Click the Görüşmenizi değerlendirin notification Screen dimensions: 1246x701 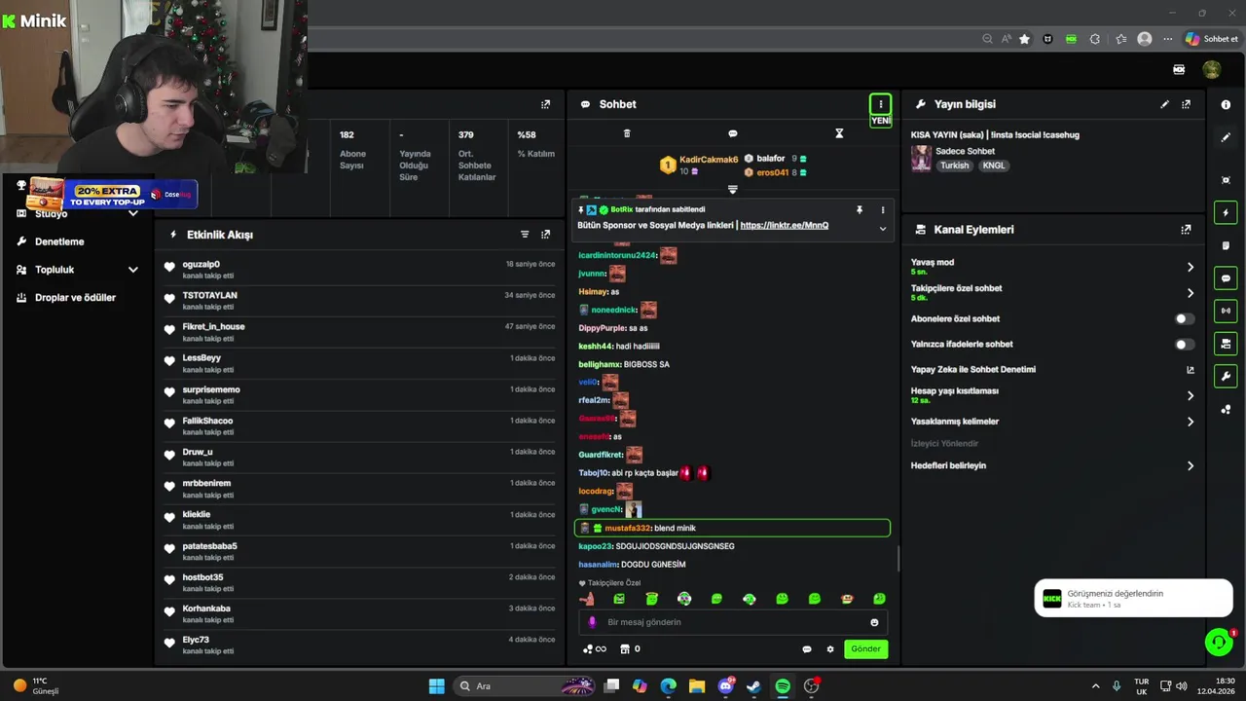pyautogui.click(x=1133, y=599)
